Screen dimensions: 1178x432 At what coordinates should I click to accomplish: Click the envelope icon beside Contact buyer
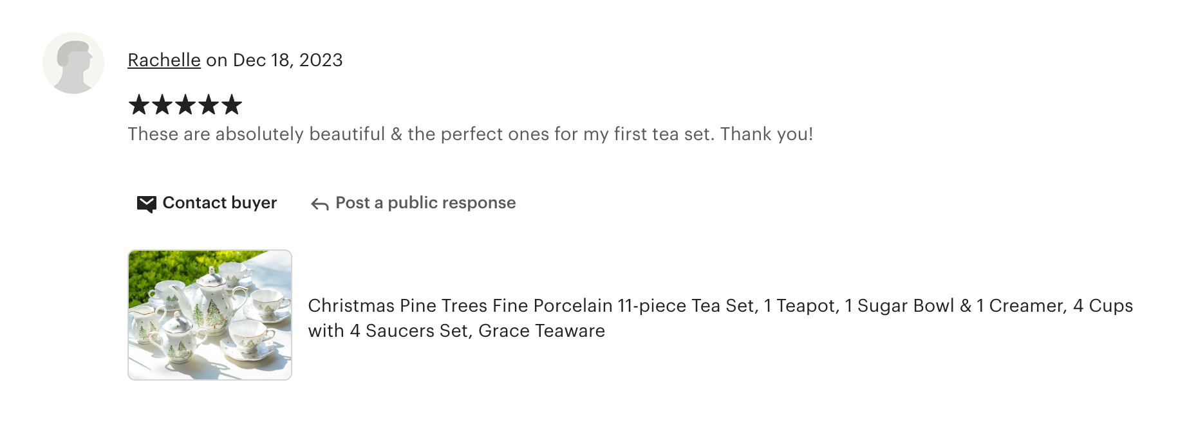pyautogui.click(x=147, y=204)
